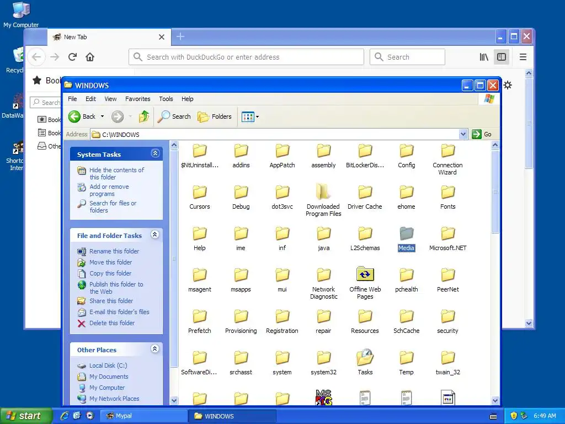Open the Explorer Search toolbar button

(x=174, y=116)
